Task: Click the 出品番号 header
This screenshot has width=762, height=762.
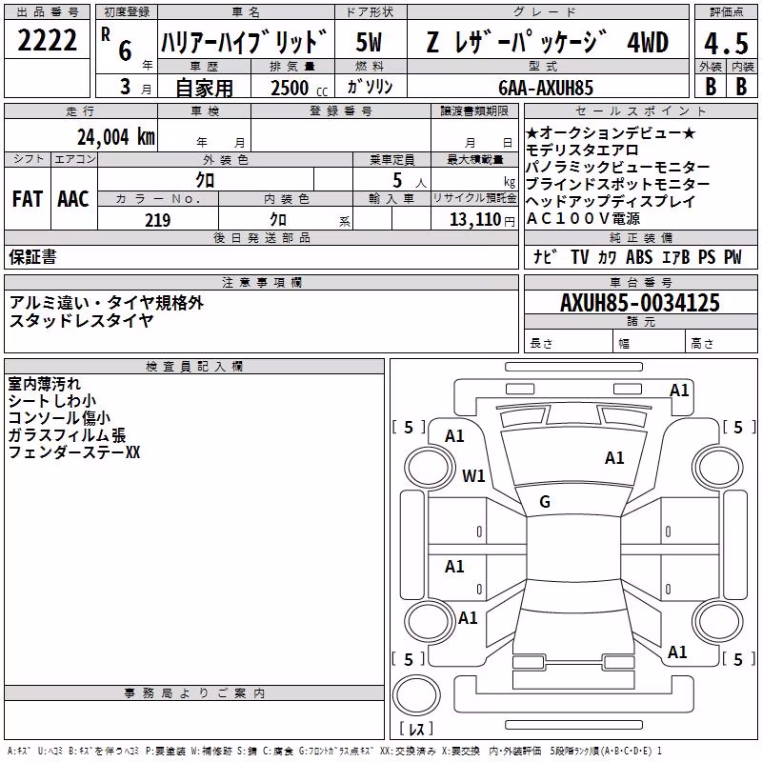Action: tap(47, 12)
